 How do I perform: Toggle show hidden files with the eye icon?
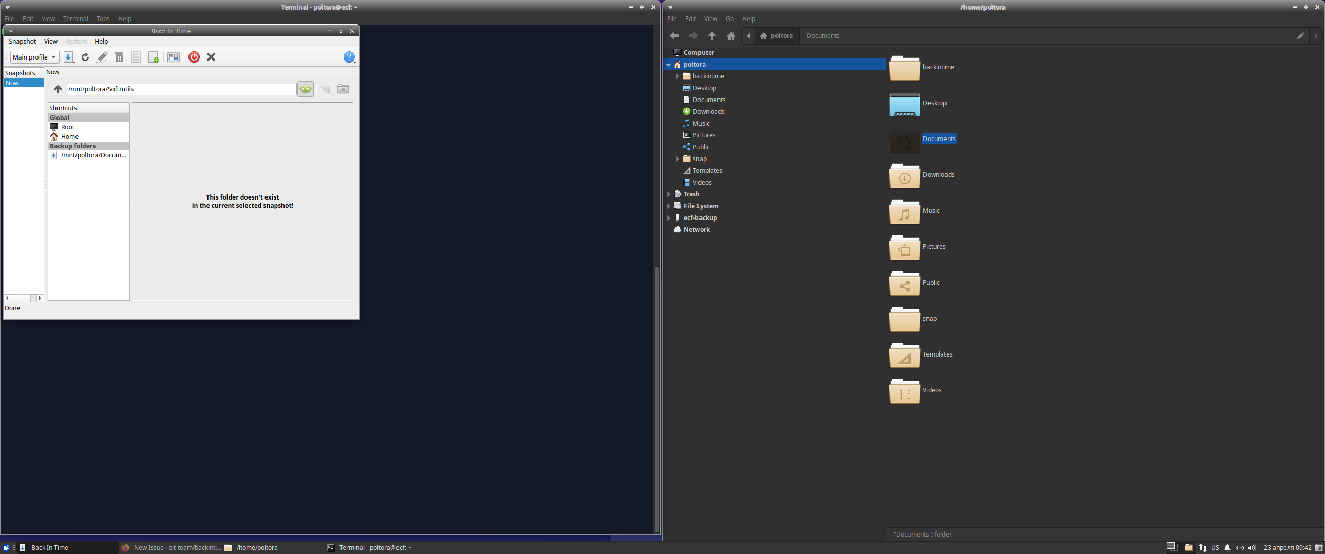click(x=305, y=88)
